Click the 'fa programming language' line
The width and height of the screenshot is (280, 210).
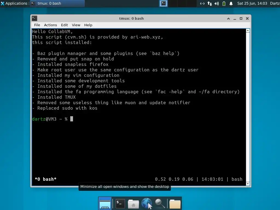[136, 92]
